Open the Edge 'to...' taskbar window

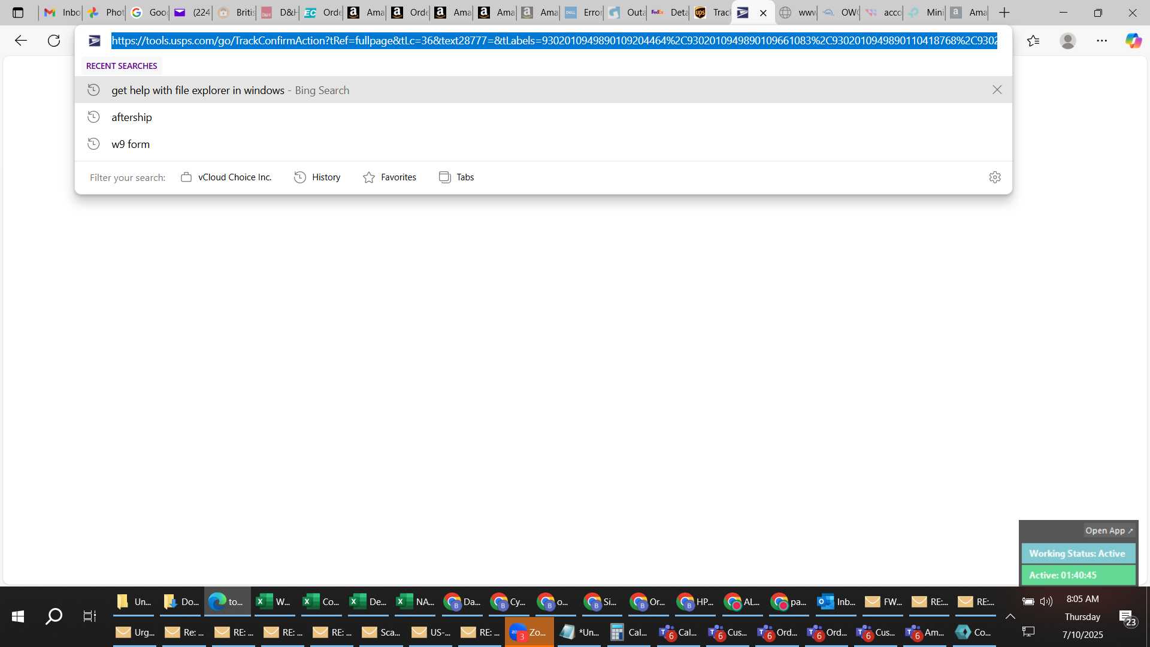coord(227,602)
